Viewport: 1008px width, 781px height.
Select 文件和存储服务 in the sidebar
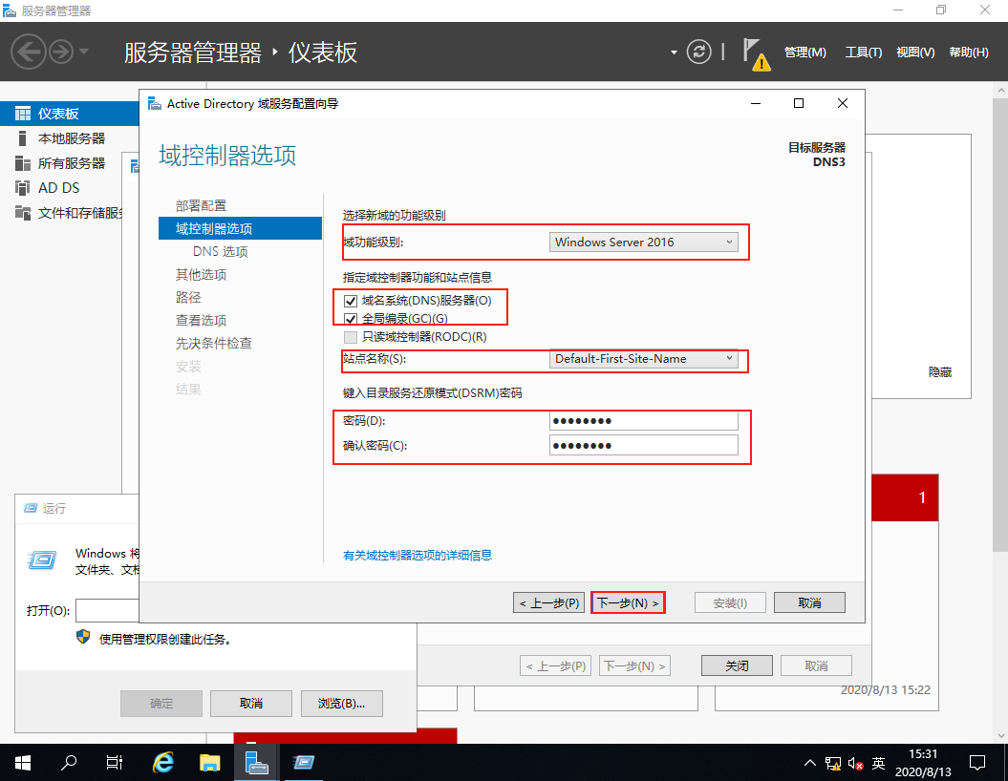tap(80, 213)
